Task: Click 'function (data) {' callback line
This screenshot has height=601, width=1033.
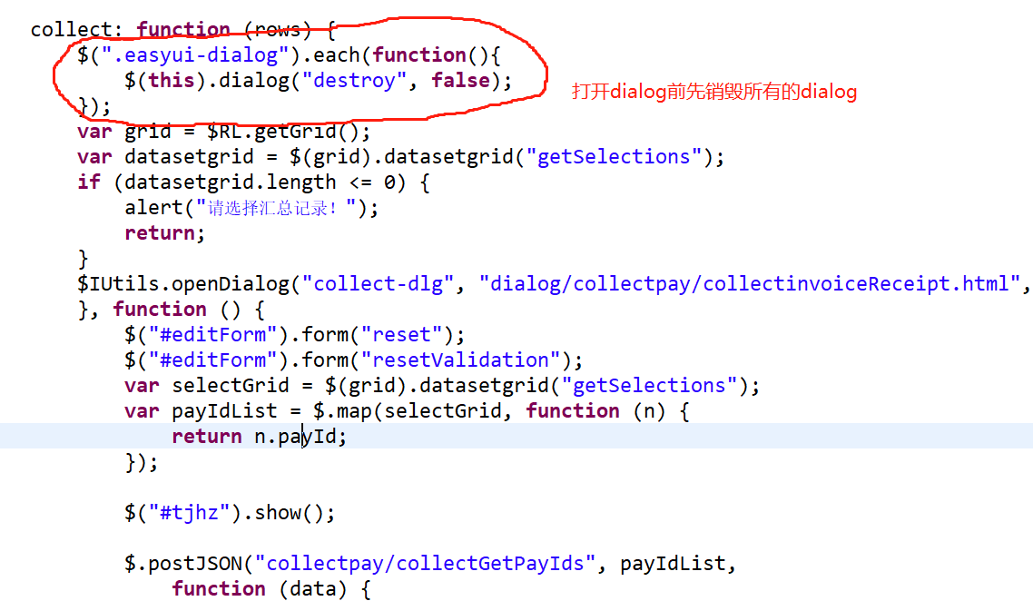Action: (x=271, y=589)
